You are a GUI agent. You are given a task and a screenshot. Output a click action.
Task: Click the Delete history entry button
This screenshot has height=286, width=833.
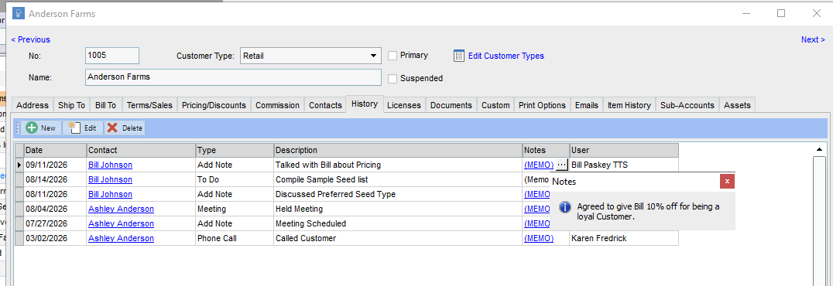[x=125, y=128]
